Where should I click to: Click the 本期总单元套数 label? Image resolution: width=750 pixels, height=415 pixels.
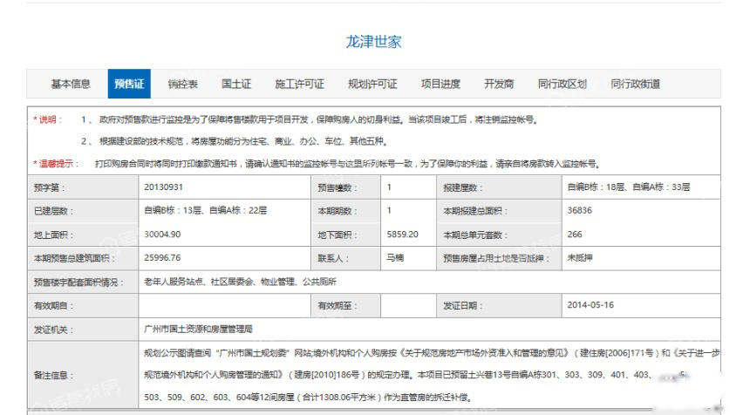click(x=475, y=235)
